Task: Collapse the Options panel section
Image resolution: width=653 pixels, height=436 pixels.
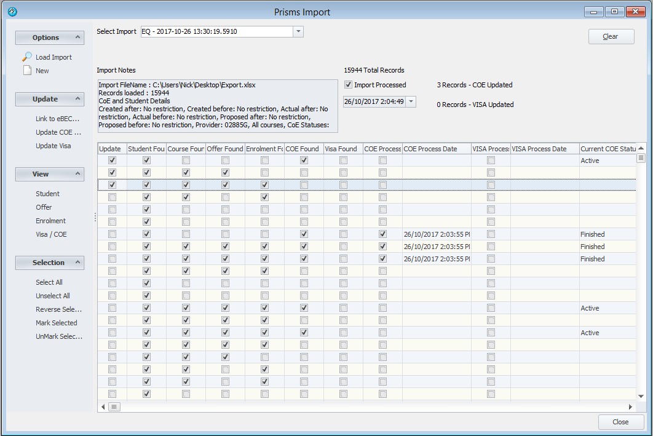Action: (78, 38)
